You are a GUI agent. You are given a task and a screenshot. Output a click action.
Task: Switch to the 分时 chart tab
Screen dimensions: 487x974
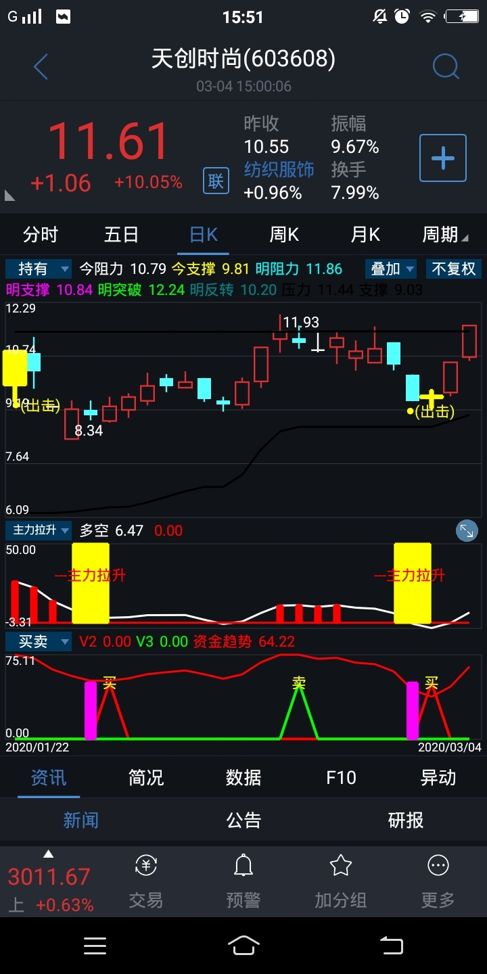tap(41, 235)
